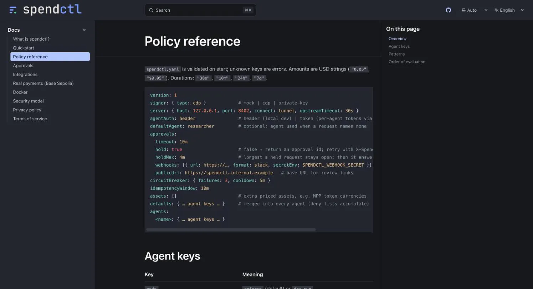Click the 'circuitBreaker' code line
This screenshot has width=533, height=289.
(210, 180)
